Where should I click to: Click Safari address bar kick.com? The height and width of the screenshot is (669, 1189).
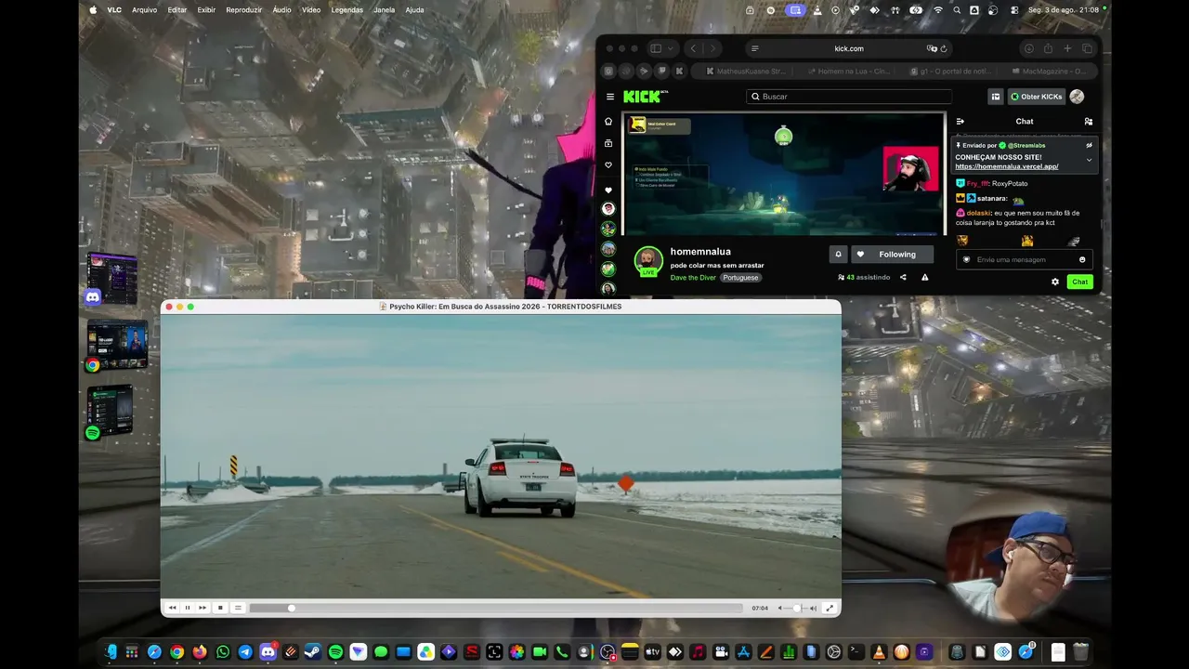tap(849, 48)
